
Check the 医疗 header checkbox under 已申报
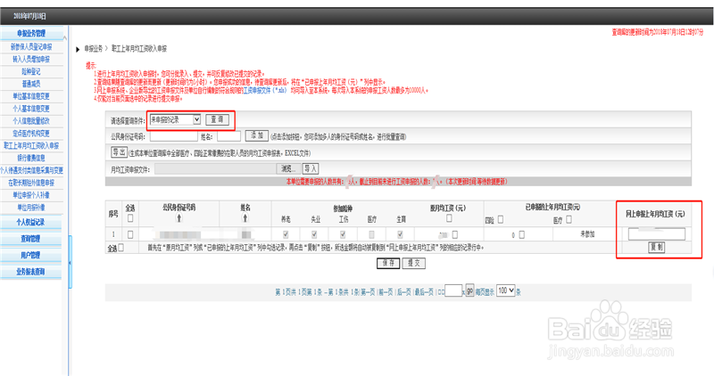click(569, 219)
